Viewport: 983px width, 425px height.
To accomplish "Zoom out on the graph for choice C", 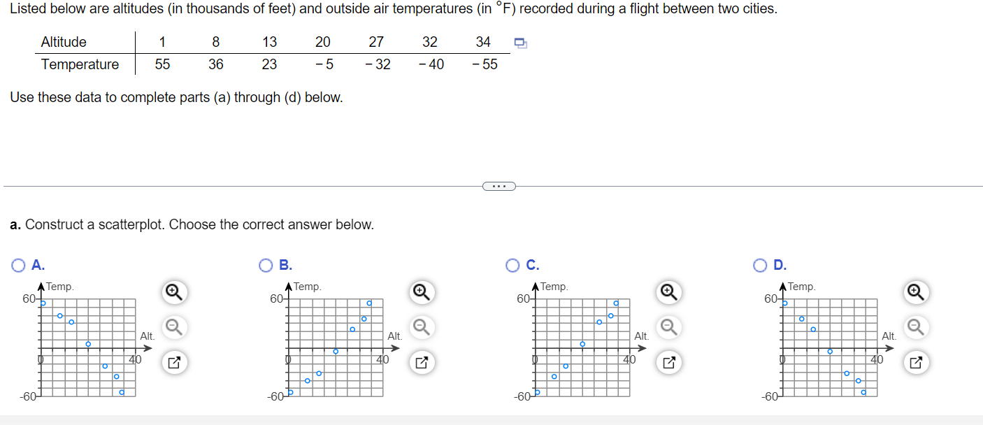I will tap(667, 326).
